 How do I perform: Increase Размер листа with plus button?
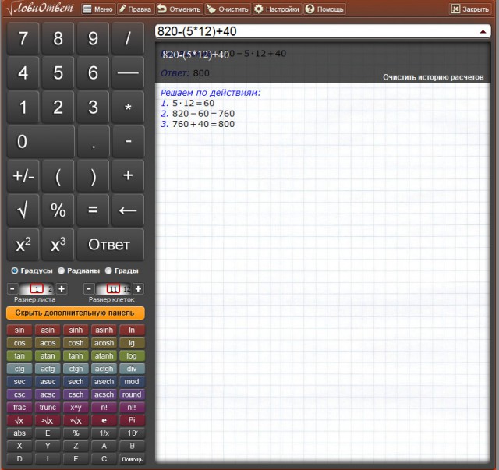[x=62, y=289]
